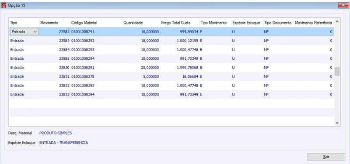Click the Sair button

[326, 157]
